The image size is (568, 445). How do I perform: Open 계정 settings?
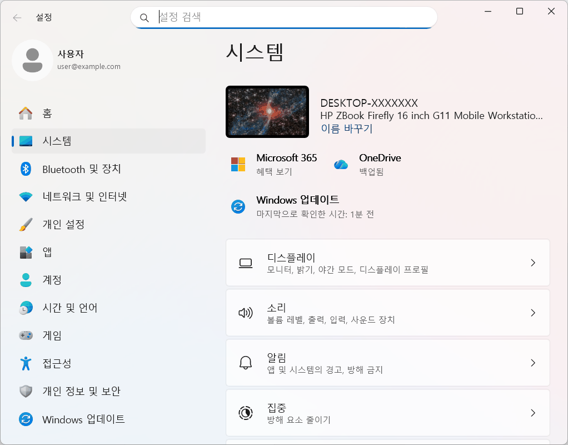(108, 280)
